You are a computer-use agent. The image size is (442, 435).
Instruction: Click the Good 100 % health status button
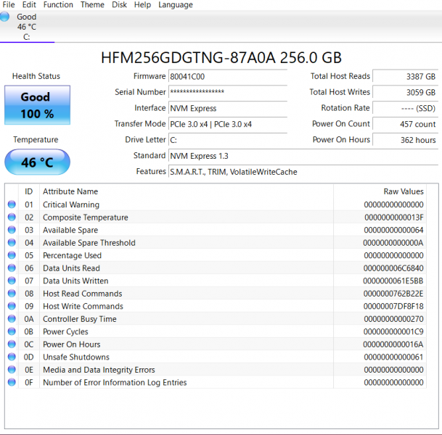tap(37, 105)
